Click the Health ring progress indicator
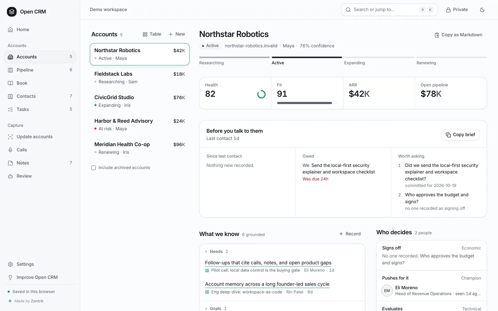The image size is (498, 311). 261,94
